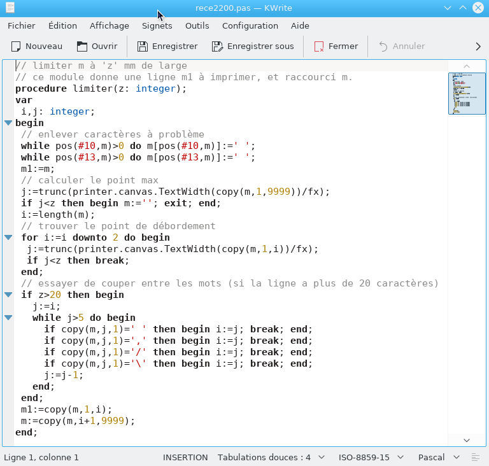Click the Ouvrir folder icon
Viewport: 489px width, 466px height.
coord(82,46)
